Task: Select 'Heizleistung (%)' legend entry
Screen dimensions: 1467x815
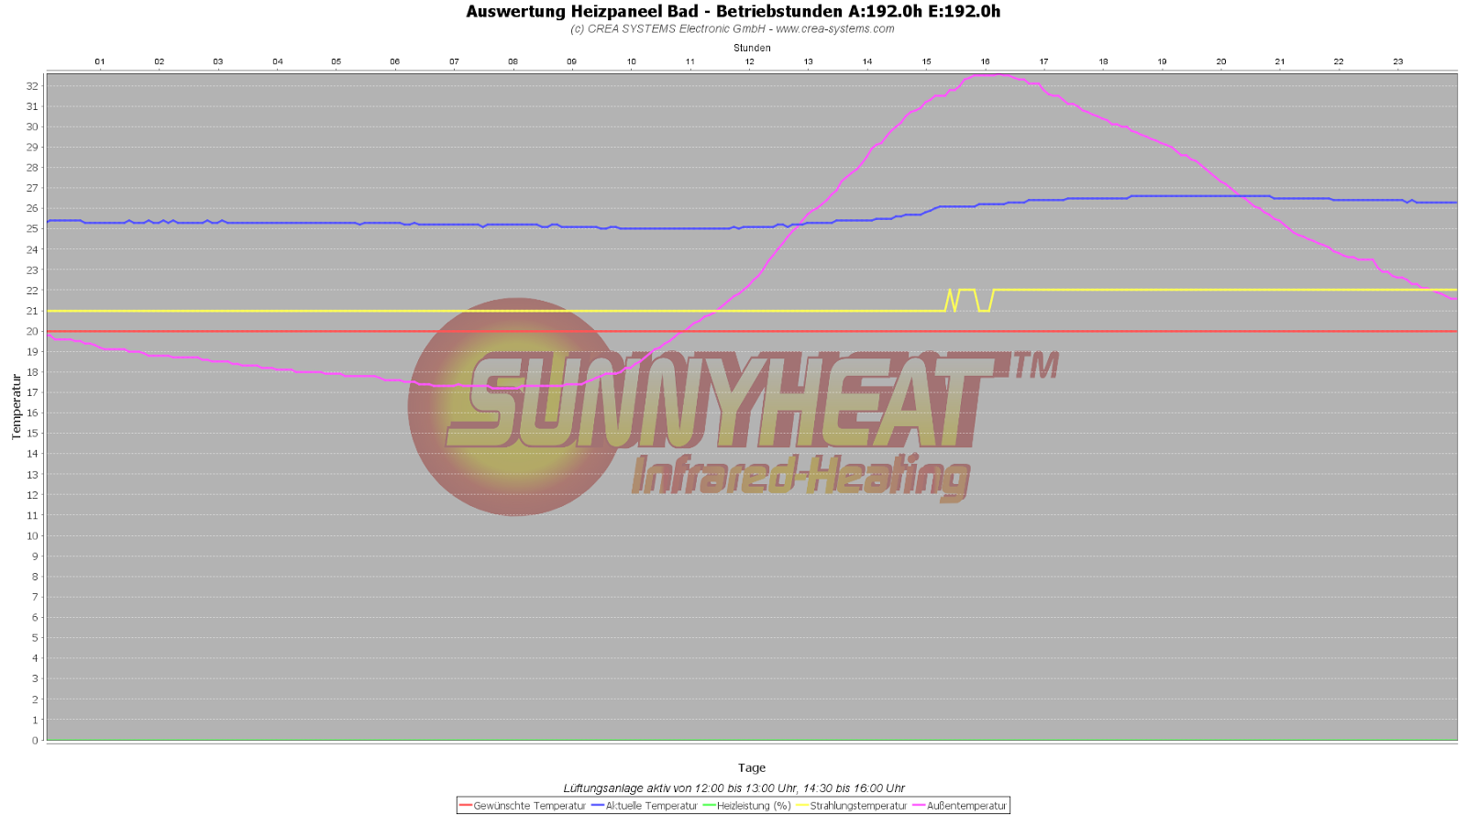Action: click(x=754, y=806)
